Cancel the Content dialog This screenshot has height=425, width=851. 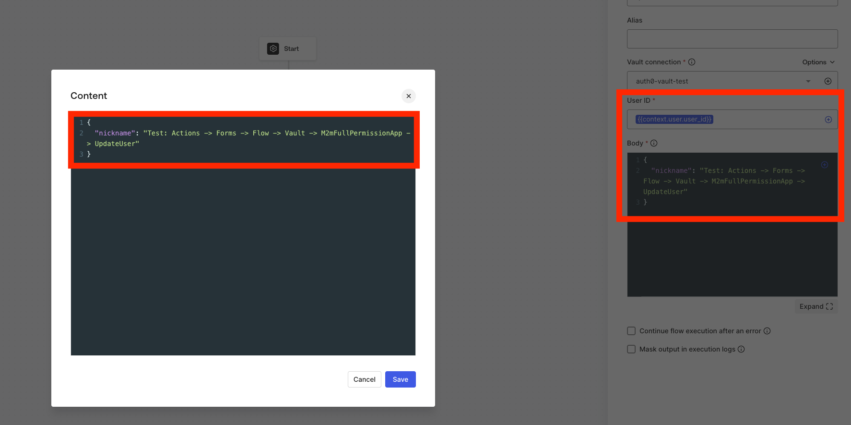(x=365, y=379)
